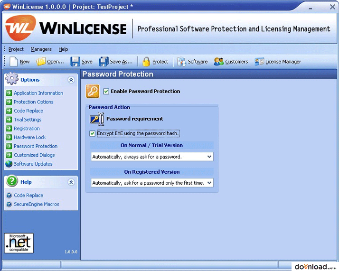Click the Open folder toolbar icon
The image size is (339, 271).
pos(41,62)
